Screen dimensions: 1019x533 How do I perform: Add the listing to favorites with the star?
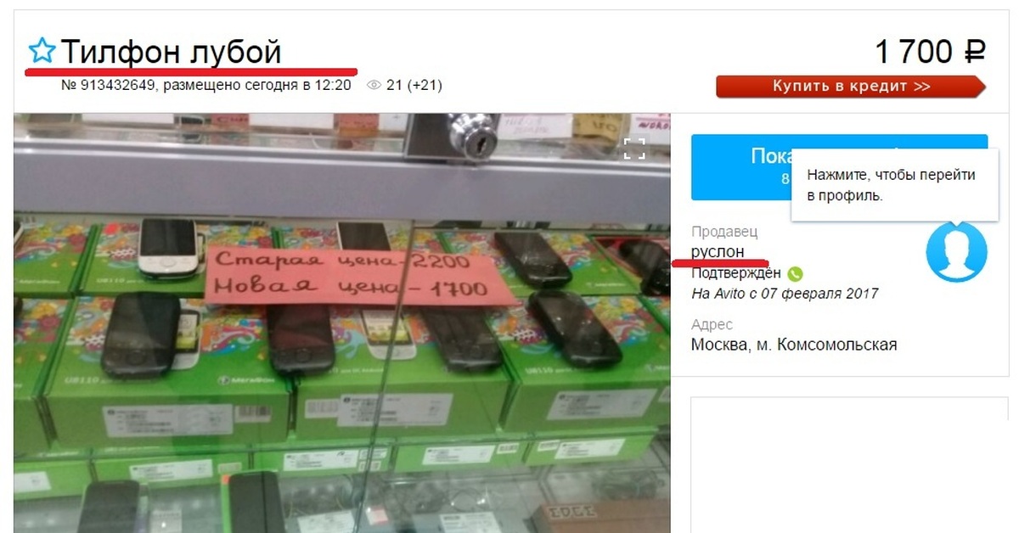pos(41,53)
